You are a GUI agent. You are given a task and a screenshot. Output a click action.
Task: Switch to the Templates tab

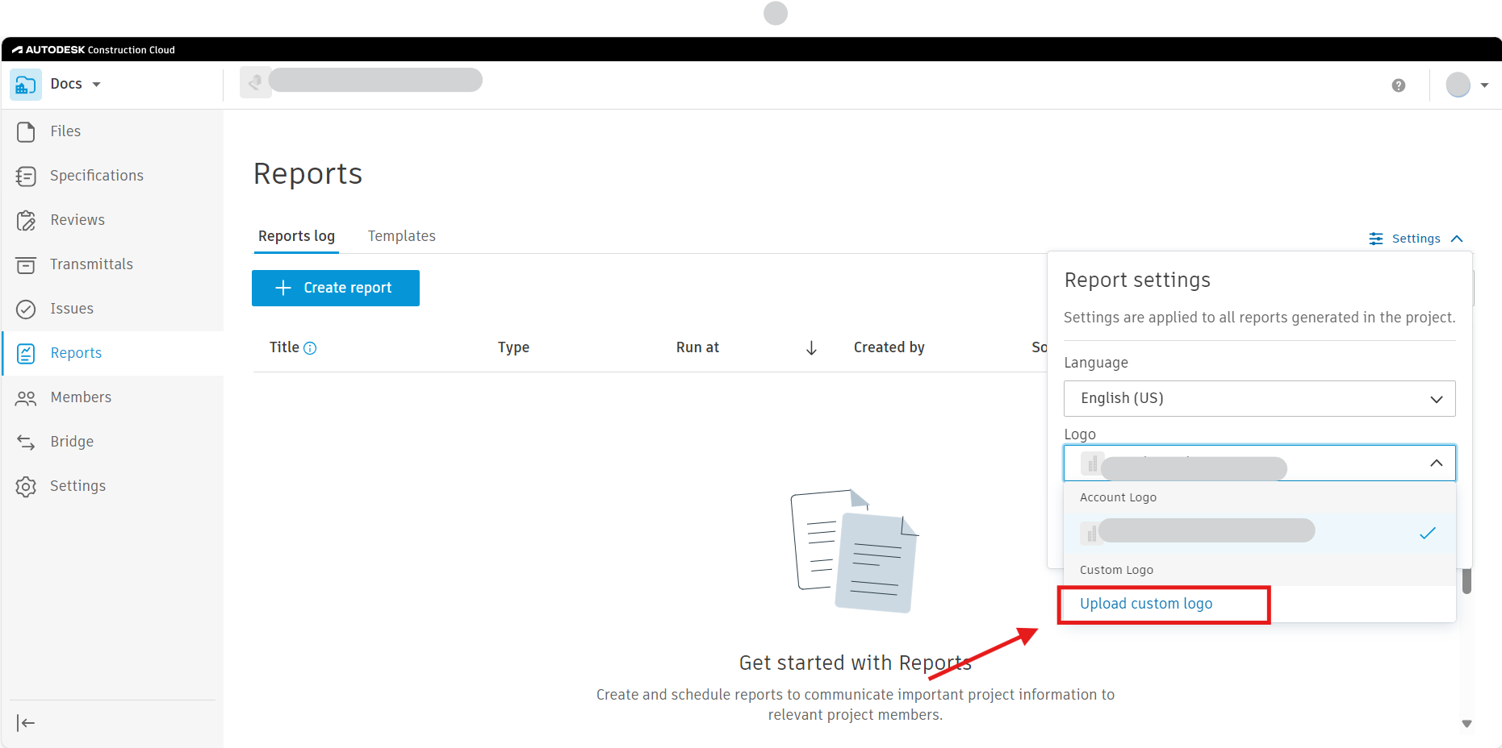click(401, 235)
